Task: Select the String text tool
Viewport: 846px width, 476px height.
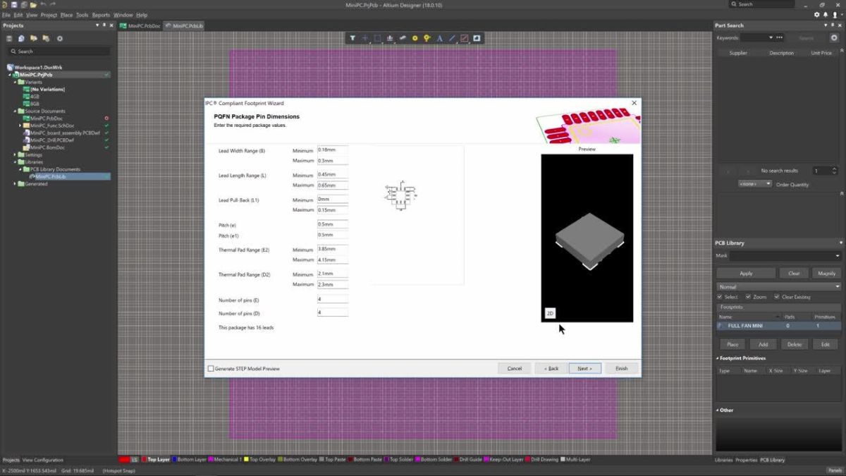Action: [440, 38]
